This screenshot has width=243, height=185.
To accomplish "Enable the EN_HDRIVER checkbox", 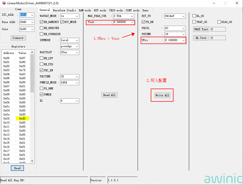I will [x=41, y=28].
